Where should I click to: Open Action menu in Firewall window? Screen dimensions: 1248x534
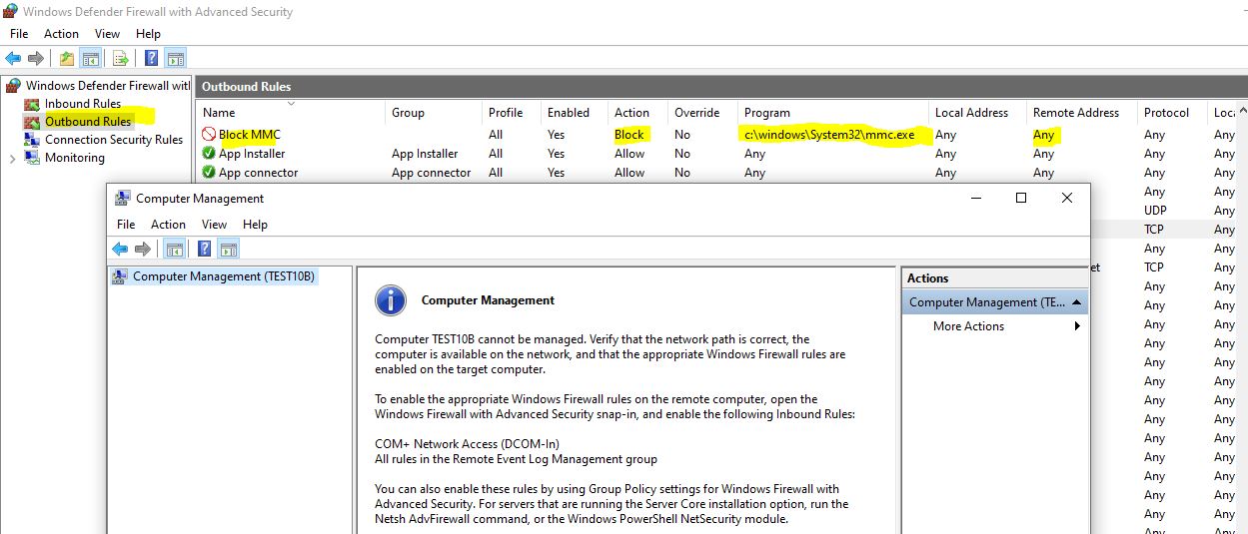(x=61, y=34)
